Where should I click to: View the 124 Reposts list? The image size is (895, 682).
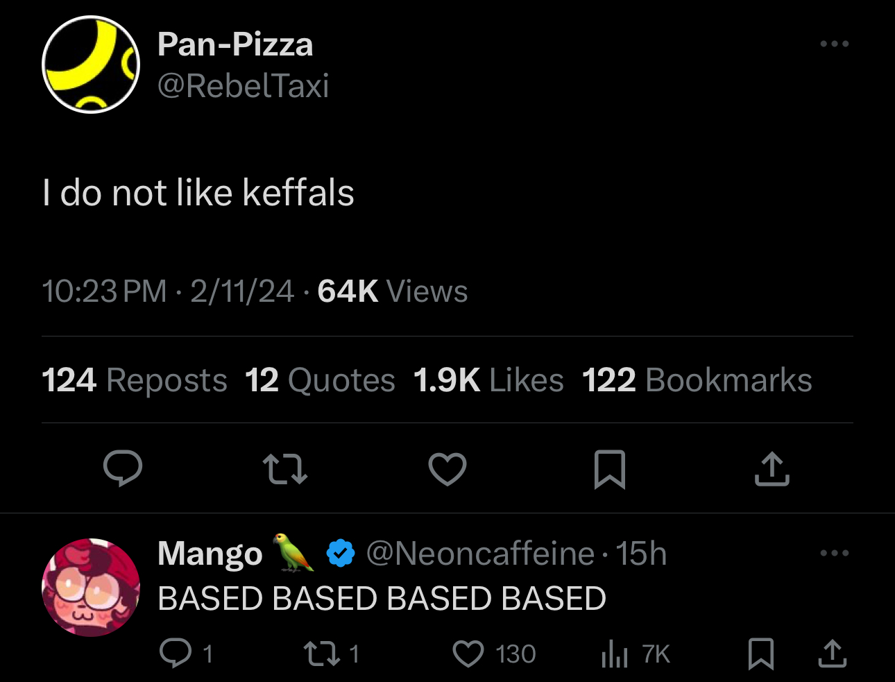point(135,380)
